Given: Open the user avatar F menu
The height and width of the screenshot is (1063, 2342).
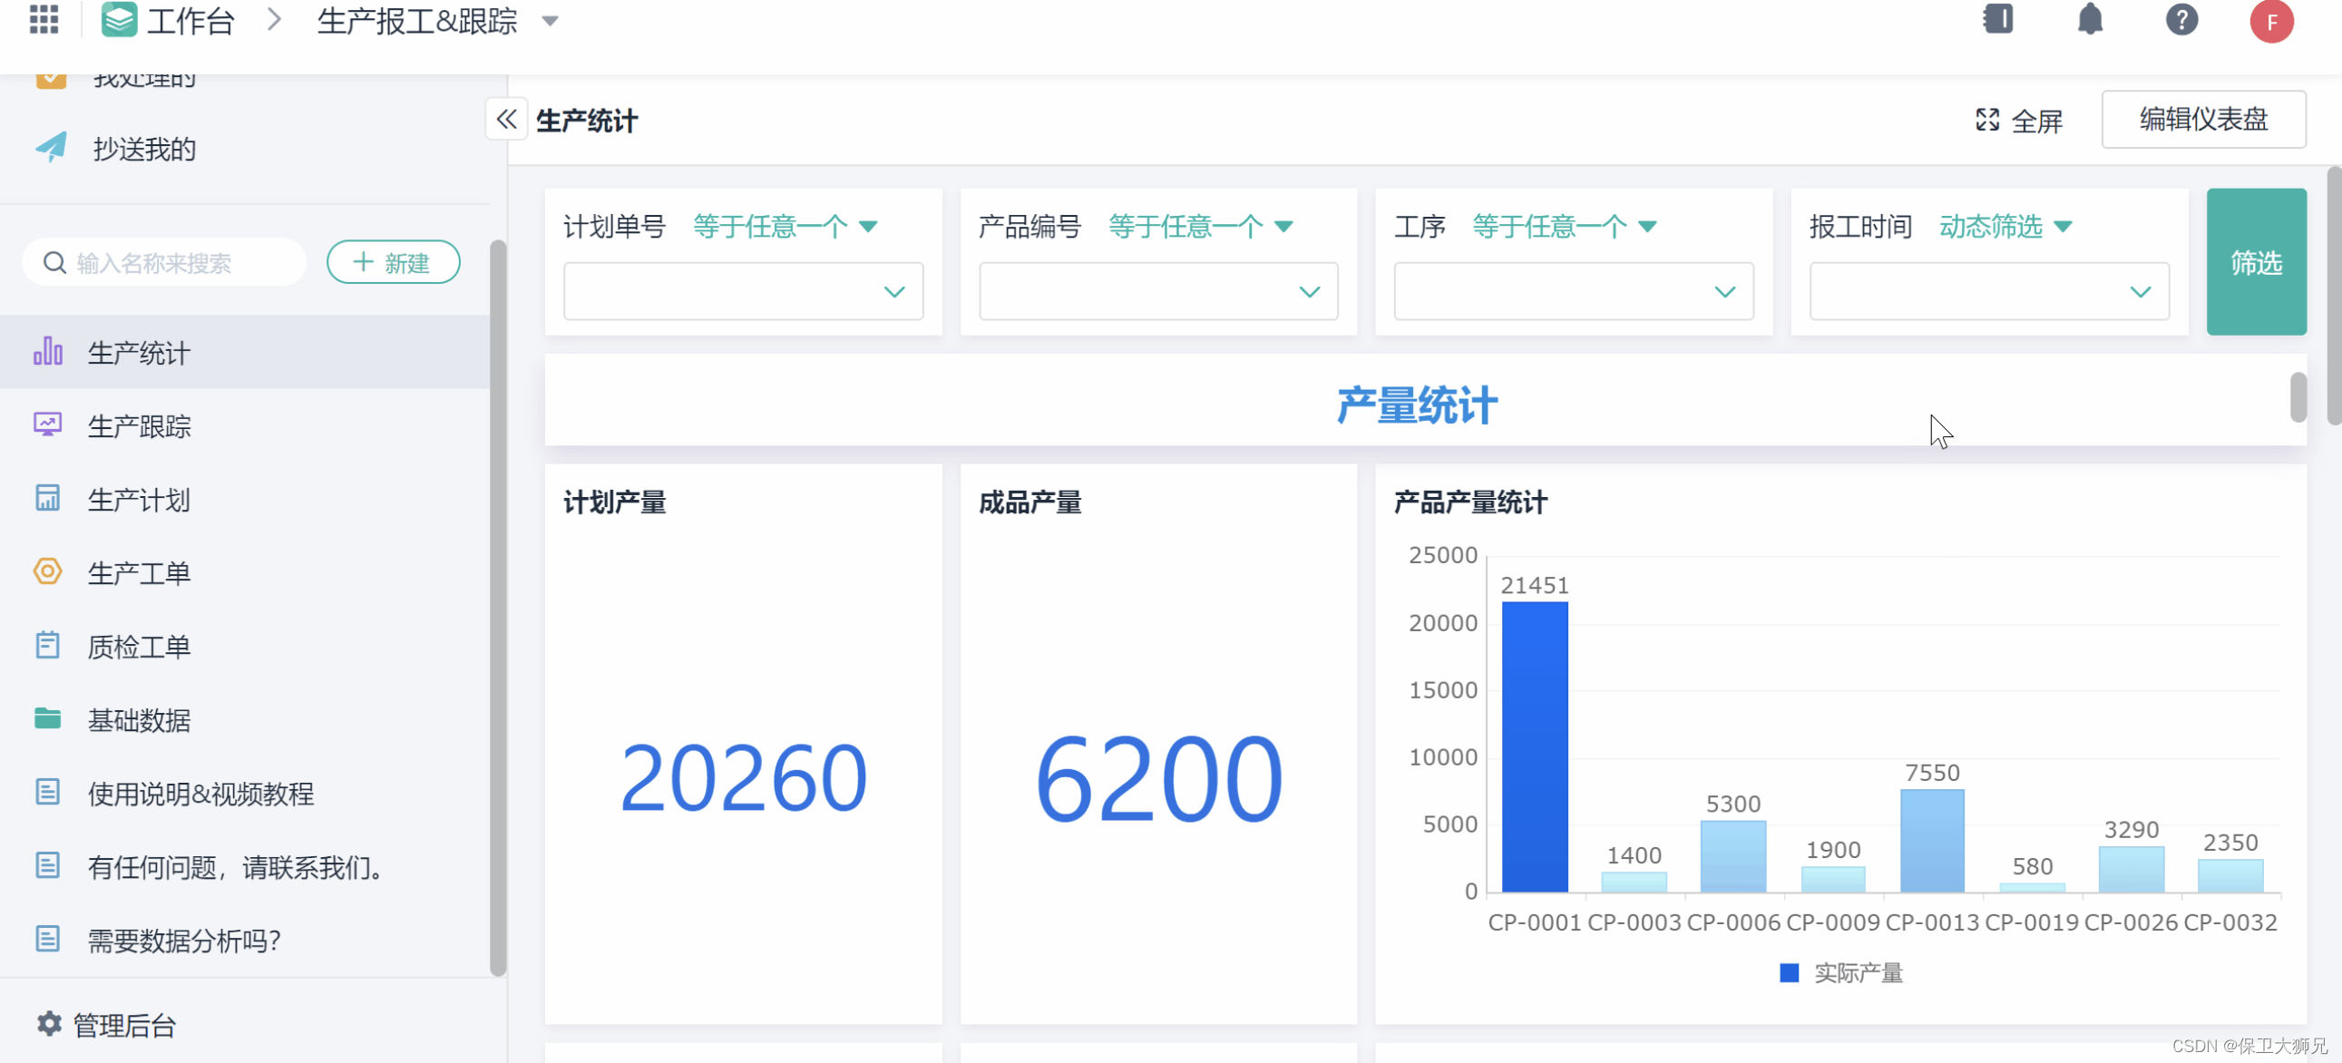Looking at the screenshot, I should (x=2272, y=21).
